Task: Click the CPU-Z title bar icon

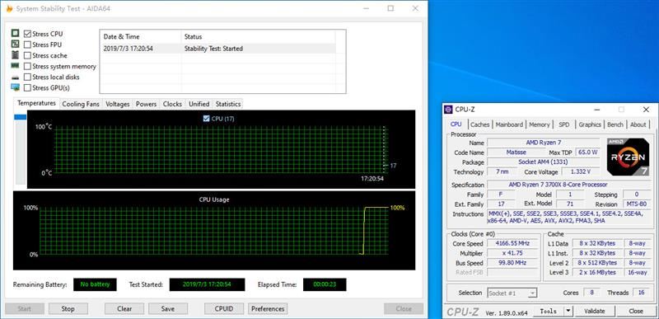Action: (448, 110)
